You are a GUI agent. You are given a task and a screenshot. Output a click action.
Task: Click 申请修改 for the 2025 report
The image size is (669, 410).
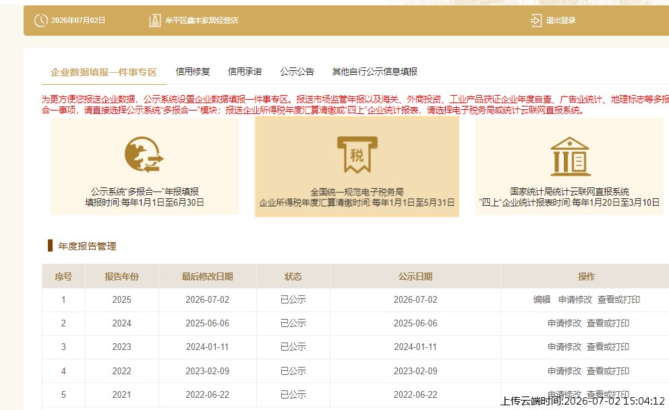575,299
